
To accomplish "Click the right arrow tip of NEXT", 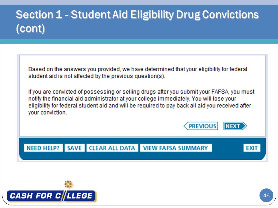I will [245, 126].
